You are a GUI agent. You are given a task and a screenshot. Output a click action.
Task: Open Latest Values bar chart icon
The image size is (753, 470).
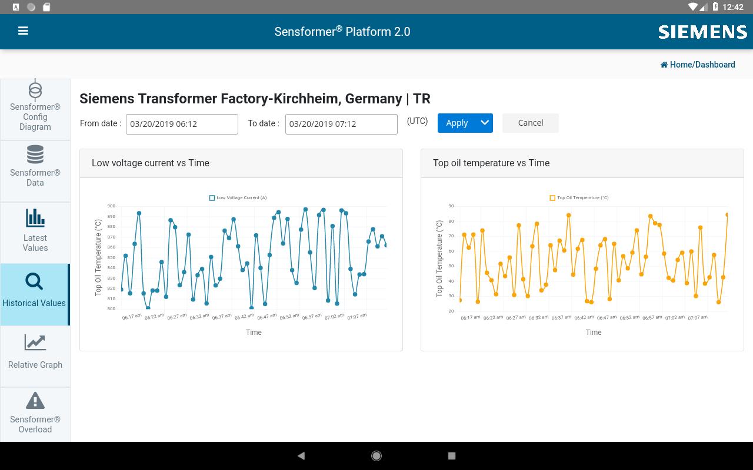(35, 218)
